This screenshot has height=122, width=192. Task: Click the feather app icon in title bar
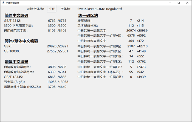(x=3, y=3)
